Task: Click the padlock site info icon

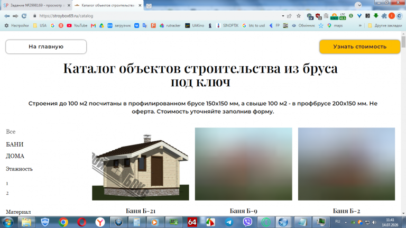Action: pyautogui.click(x=35, y=16)
